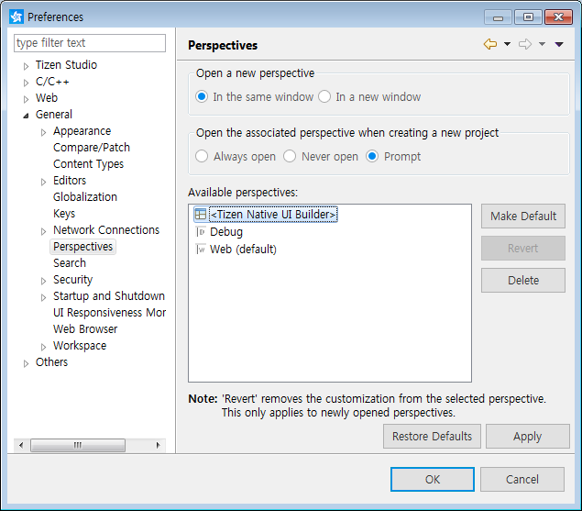Viewport: 582px width, 511px height.
Task: Click the Debug perspective icon
Action: [201, 232]
